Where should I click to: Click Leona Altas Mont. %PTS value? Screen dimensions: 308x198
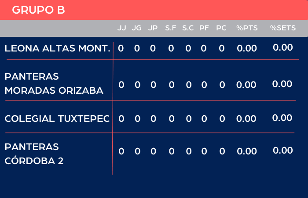246,48
